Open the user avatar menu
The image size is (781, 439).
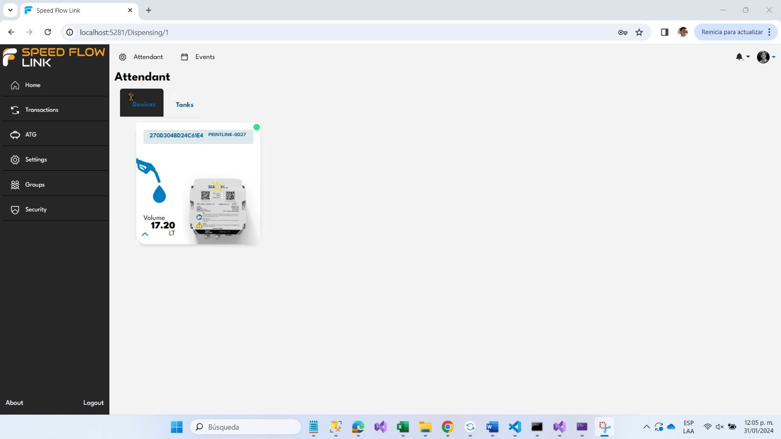(x=765, y=57)
